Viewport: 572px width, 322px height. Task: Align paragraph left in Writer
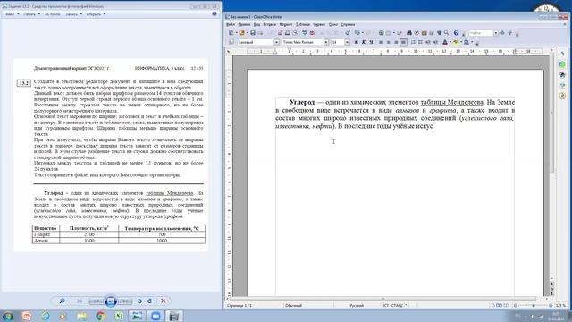click(x=381, y=42)
